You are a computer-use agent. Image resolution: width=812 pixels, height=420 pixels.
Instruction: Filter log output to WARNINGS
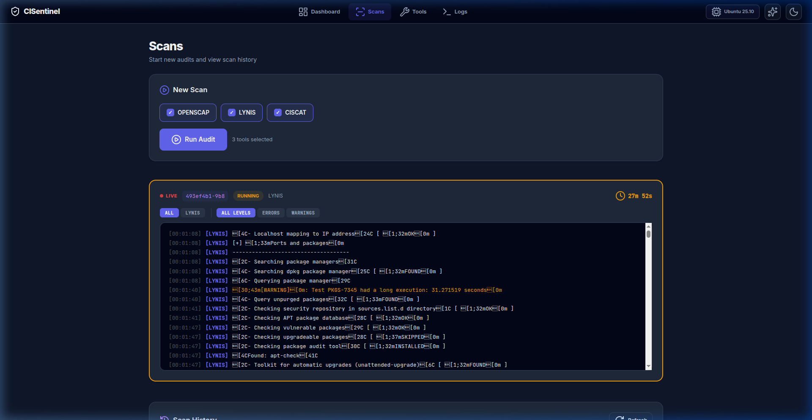tap(303, 213)
